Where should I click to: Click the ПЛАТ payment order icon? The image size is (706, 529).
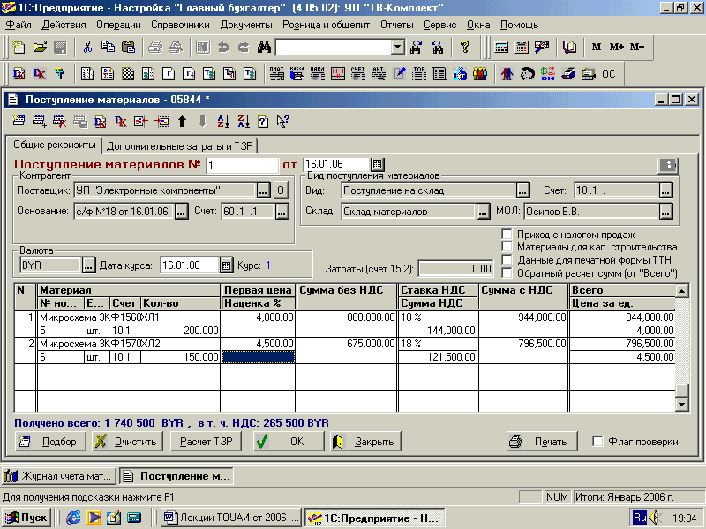[276, 73]
